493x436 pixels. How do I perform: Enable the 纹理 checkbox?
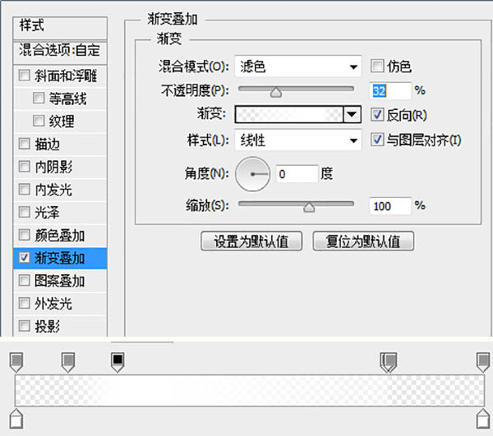coord(39,121)
